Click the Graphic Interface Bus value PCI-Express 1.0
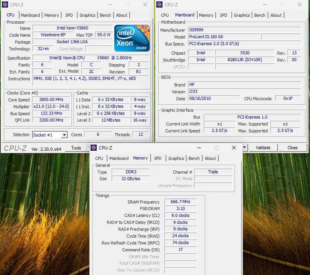Screen dimensions: 310x275 tap(252, 117)
